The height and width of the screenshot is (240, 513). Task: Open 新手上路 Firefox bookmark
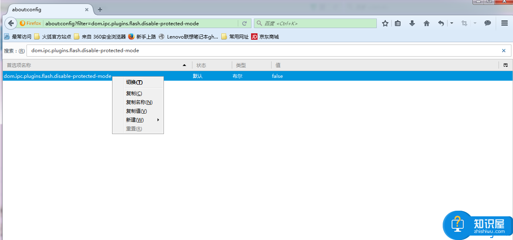[142, 37]
